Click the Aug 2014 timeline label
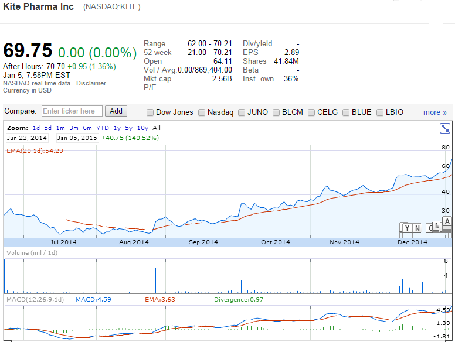The height and width of the screenshot is (342, 455). [x=134, y=242]
